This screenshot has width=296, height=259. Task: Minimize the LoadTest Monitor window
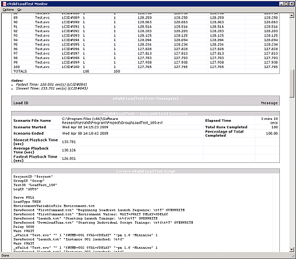pyautogui.click(x=282, y=4)
